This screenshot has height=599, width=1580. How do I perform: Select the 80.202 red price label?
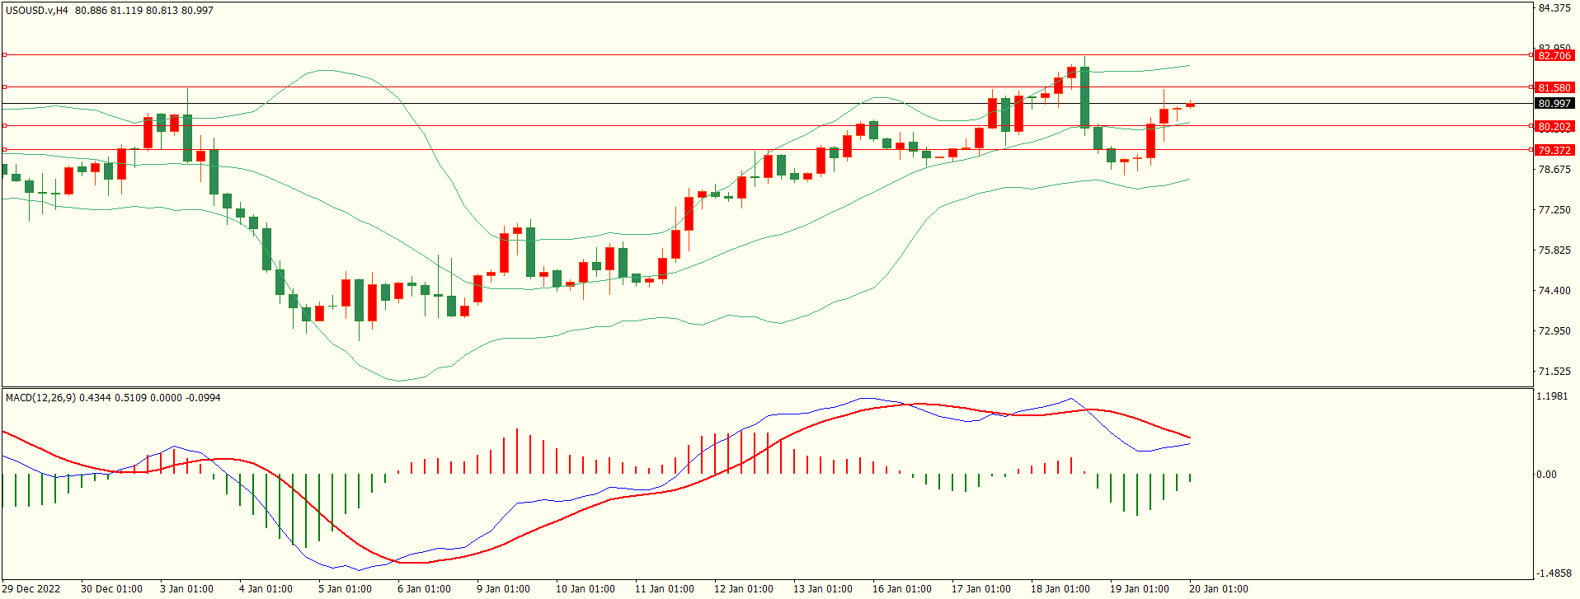[x=1554, y=126]
